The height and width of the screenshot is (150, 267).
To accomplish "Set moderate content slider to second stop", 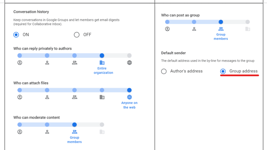I will (x=47, y=125).
